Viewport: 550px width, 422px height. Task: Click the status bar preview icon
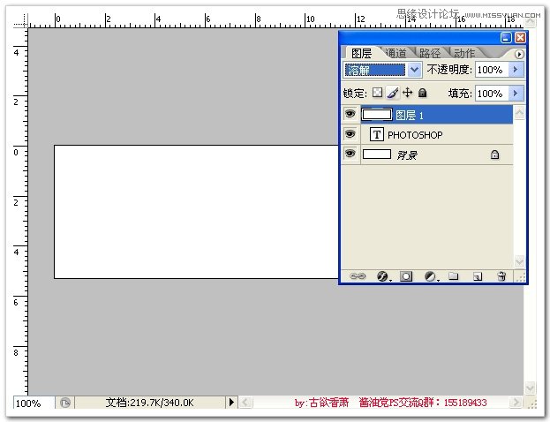point(65,403)
